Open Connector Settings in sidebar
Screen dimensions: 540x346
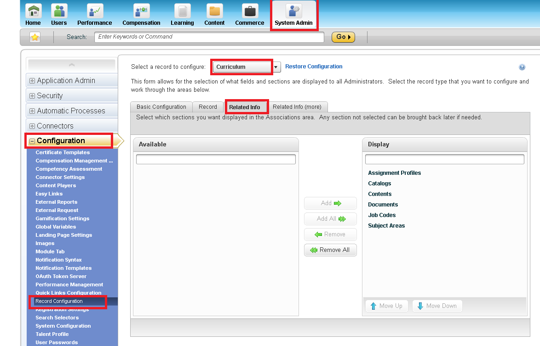60,177
